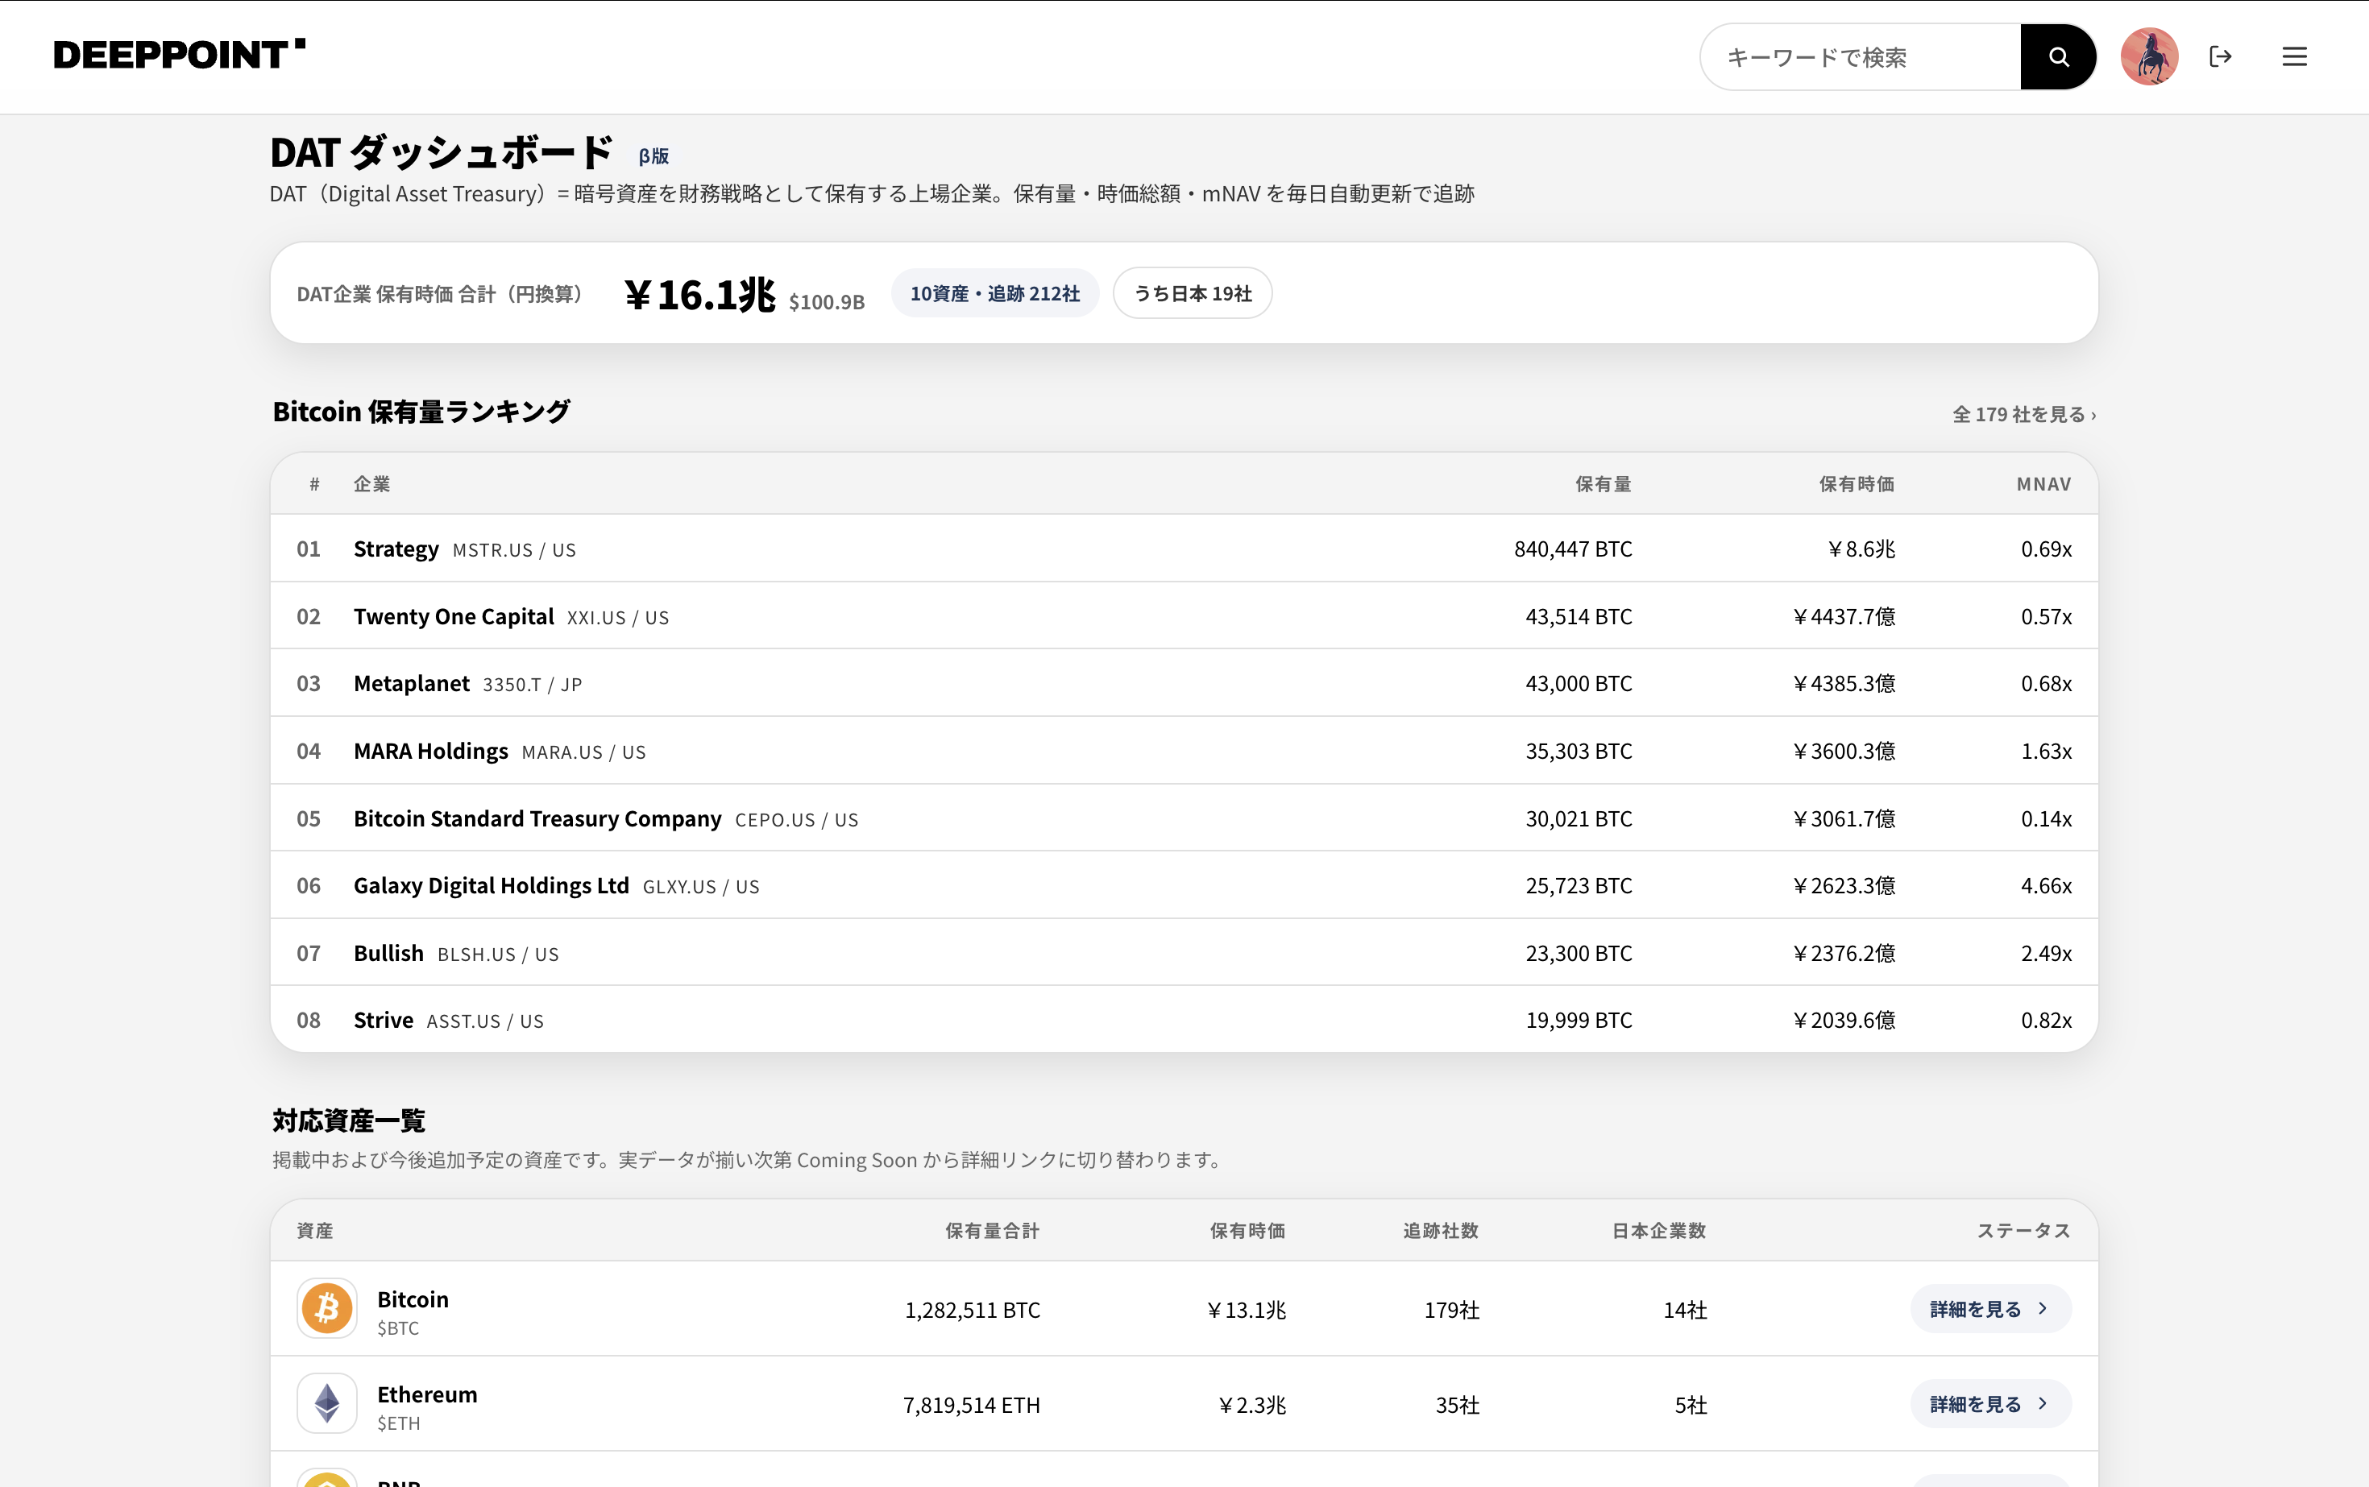Click the black search magnifier button

point(2057,57)
